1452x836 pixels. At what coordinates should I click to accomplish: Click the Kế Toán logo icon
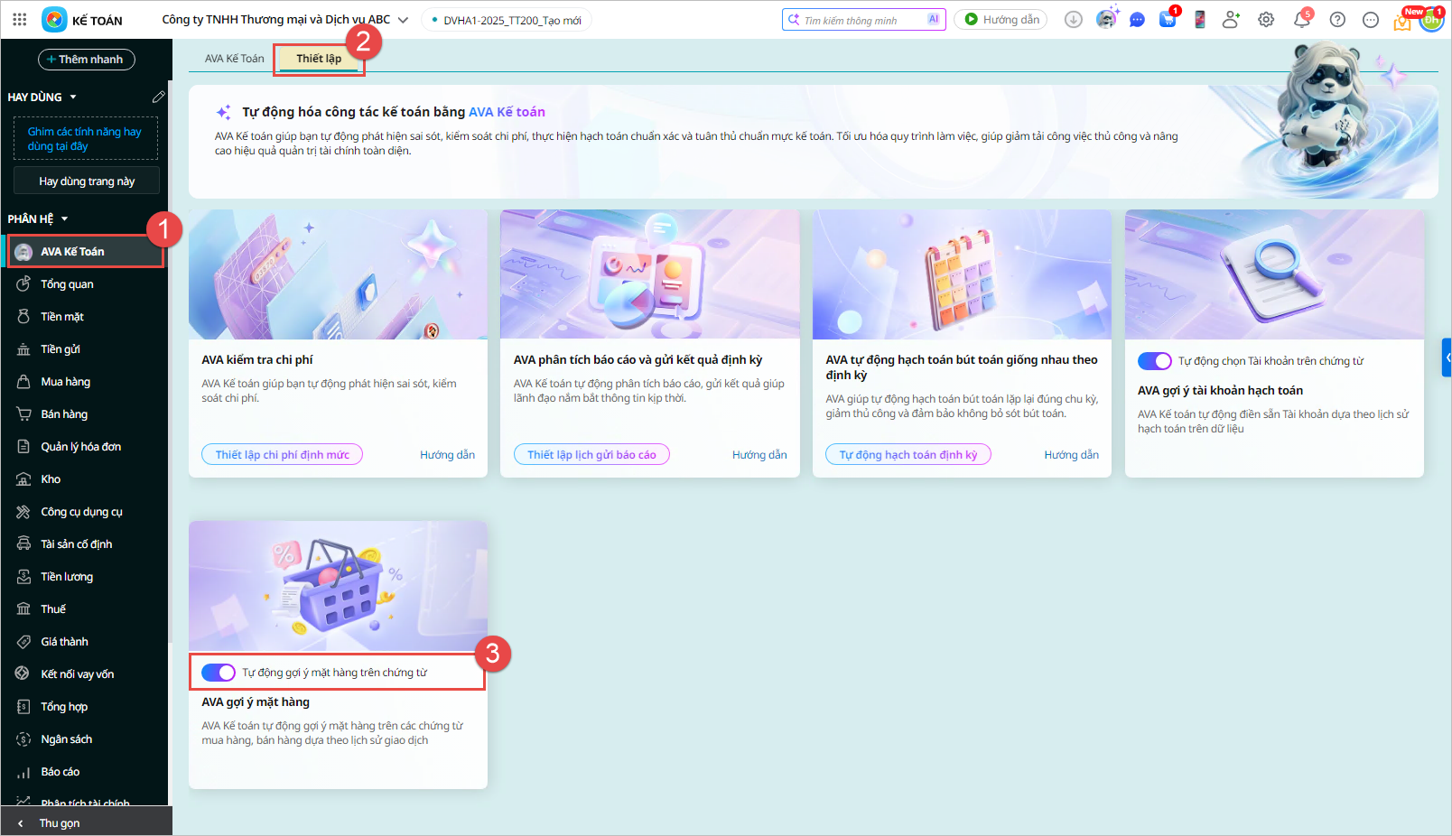55,19
